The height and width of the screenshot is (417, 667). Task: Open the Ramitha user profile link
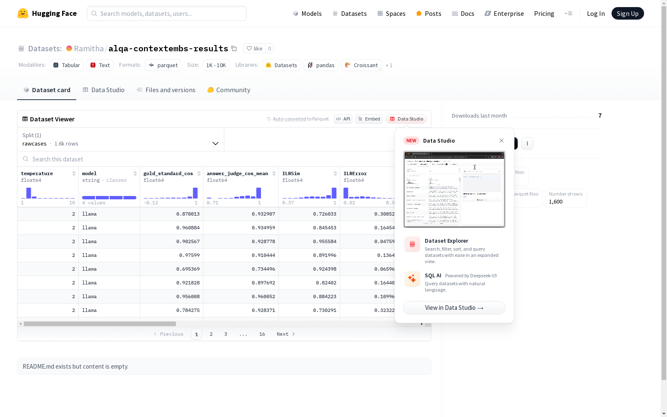point(89,48)
